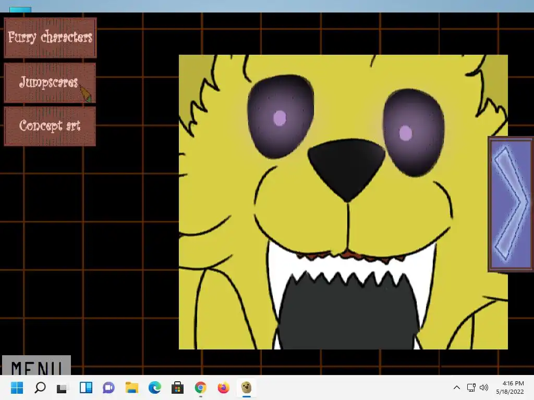The height and width of the screenshot is (400, 534).
Task: Return via the MENU button
Action: point(37,365)
